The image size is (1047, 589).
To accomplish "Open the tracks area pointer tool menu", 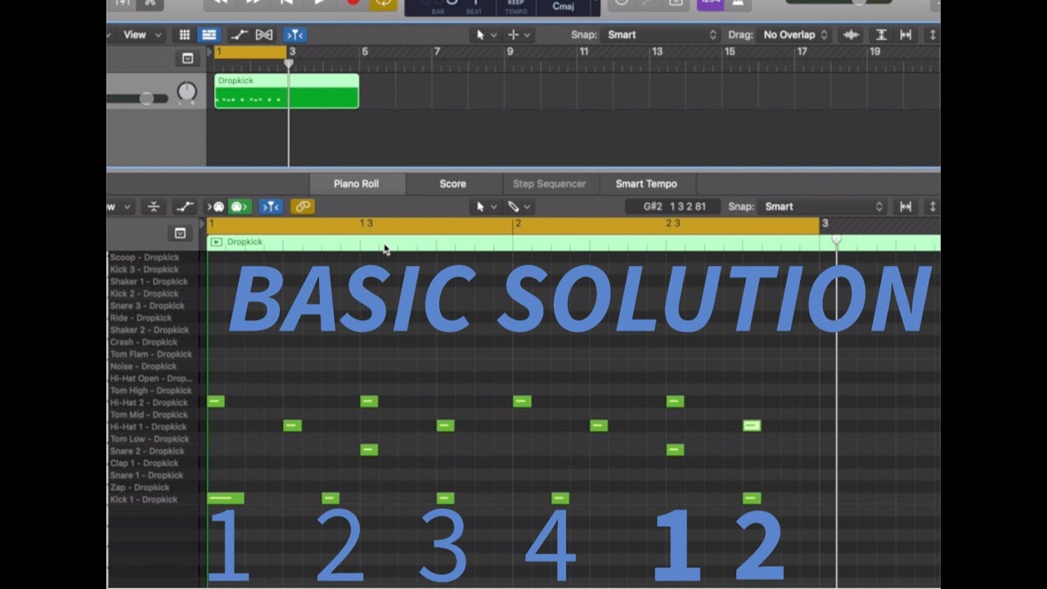I will coord(485,35).
